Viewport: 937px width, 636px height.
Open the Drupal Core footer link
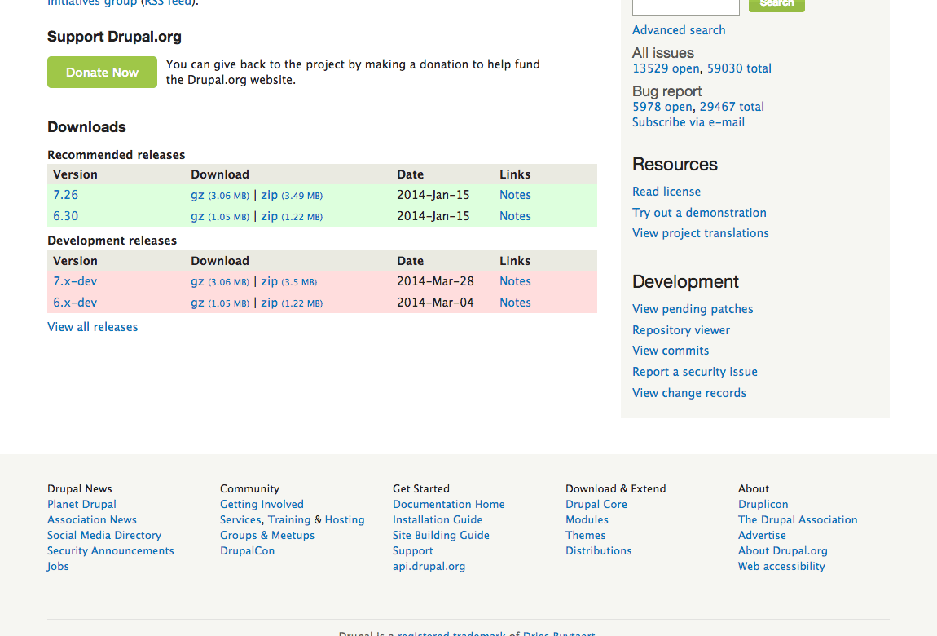tap(596, 504)
